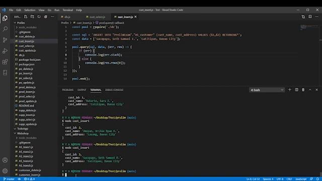Open notifications bell in status bar
Viewport: 322px width, 181px height.
pos(317,179)
